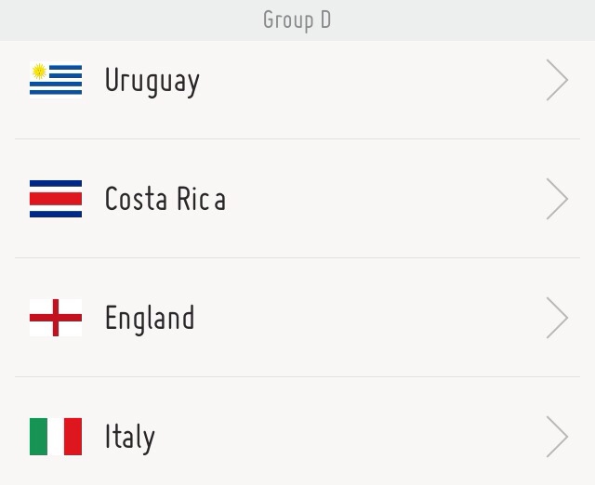Open Italy details via chevron arrow
The width and height of the screenshot is (595, 485).
(557, 437)
